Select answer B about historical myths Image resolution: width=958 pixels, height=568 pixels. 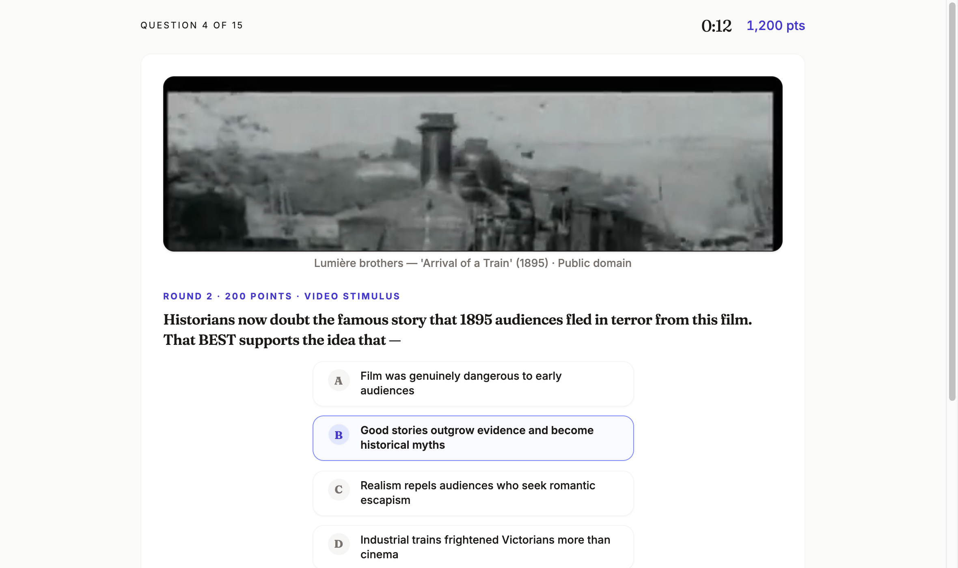tap(473, 438)
